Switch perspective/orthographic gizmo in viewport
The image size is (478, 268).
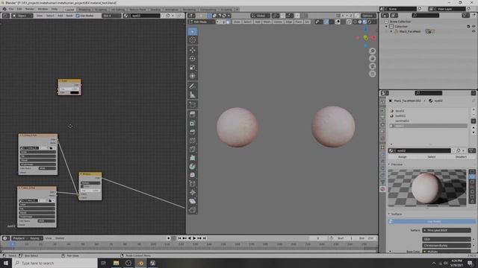tap(372, 74)
